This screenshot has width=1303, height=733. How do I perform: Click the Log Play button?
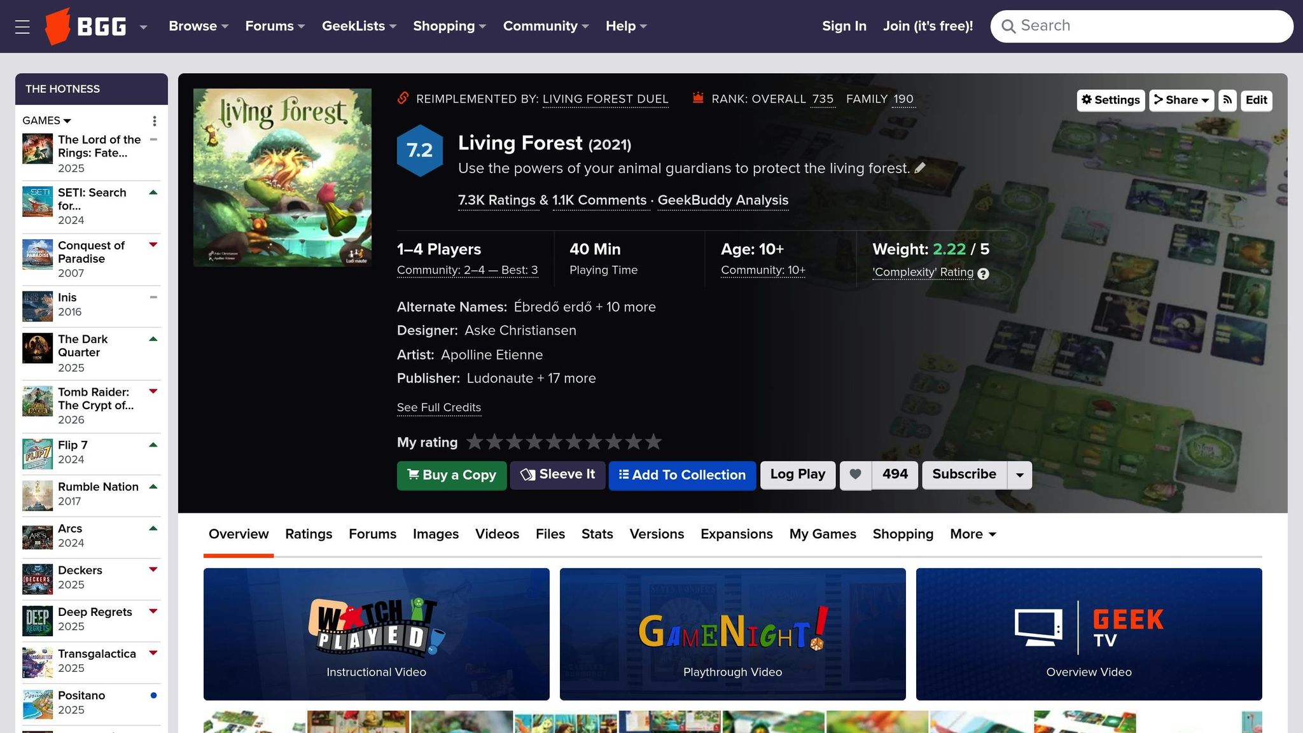(x=798, y=475)
